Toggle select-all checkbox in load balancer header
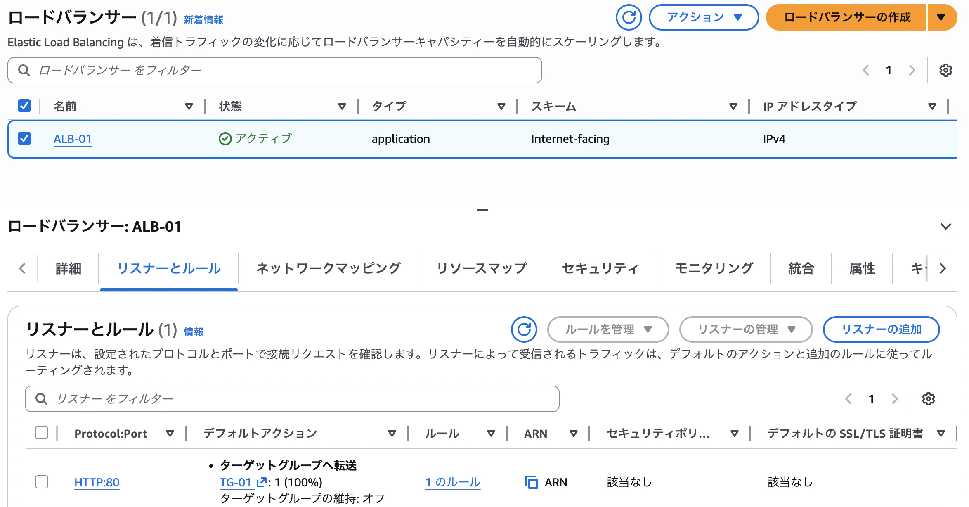The height and width of the screenshot is (507, 969). click(x=24, y=106)
